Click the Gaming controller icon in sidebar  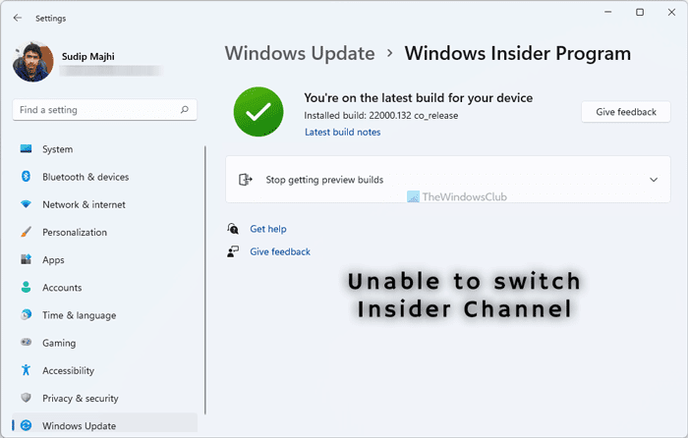(26, 343)
